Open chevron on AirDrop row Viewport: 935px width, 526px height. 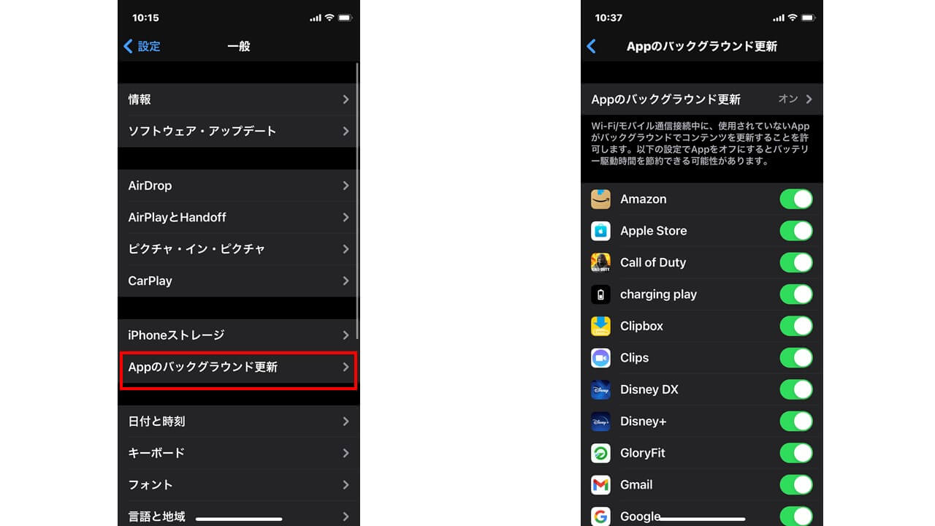(346, 186)
